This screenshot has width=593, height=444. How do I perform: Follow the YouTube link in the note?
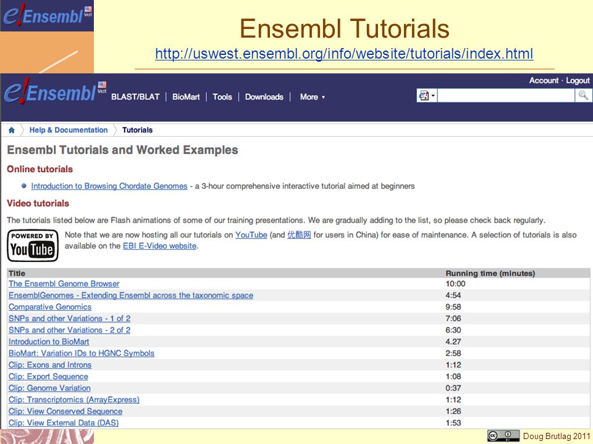pyautogui.click(x=251, y=235)
